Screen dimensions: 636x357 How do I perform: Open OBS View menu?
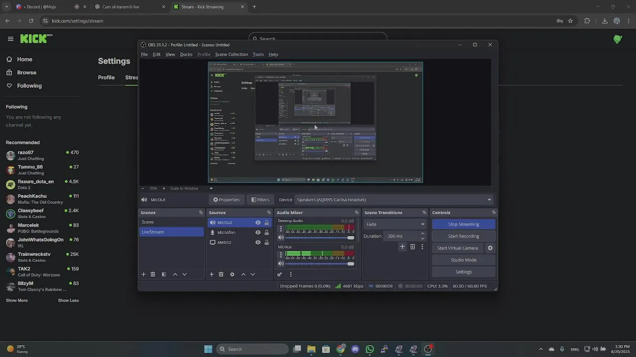coord(170,55)
